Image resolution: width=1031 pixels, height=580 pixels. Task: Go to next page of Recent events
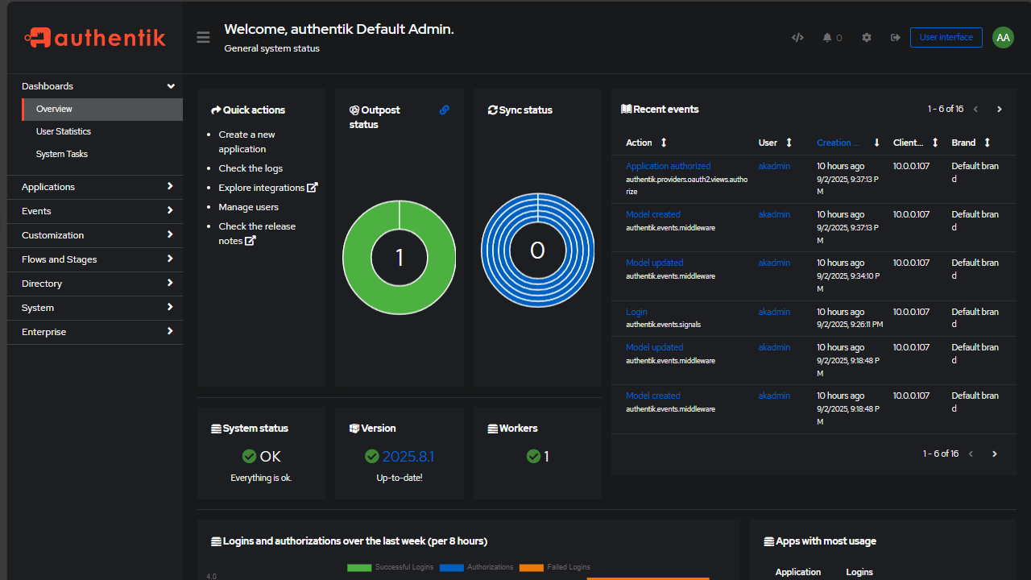(x=999, y=110)
